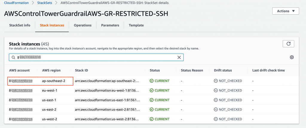306x128 pixels.
Task: Click NOT_CHECKED drift icon for eu-west-1 row
Action: (216, 90)
